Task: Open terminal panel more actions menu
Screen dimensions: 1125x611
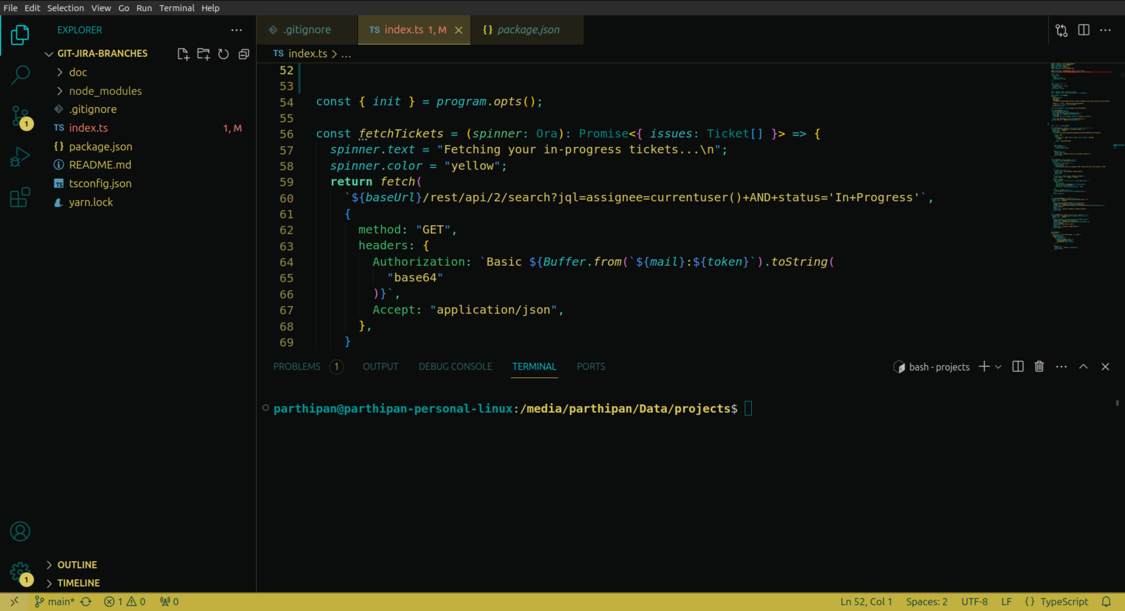Action: point(1061,367)
